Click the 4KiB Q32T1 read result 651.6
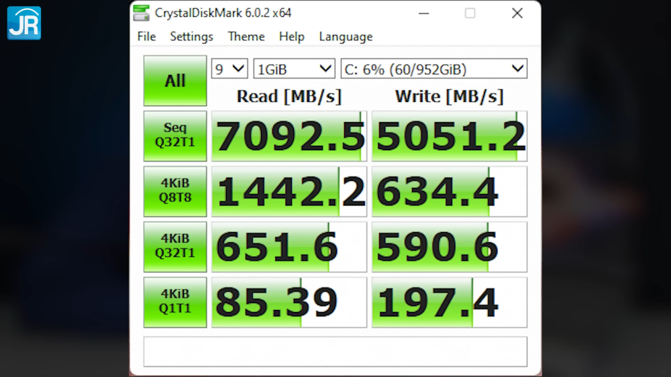The width and height of the screenshot is (671, 377). pos(289,247)
